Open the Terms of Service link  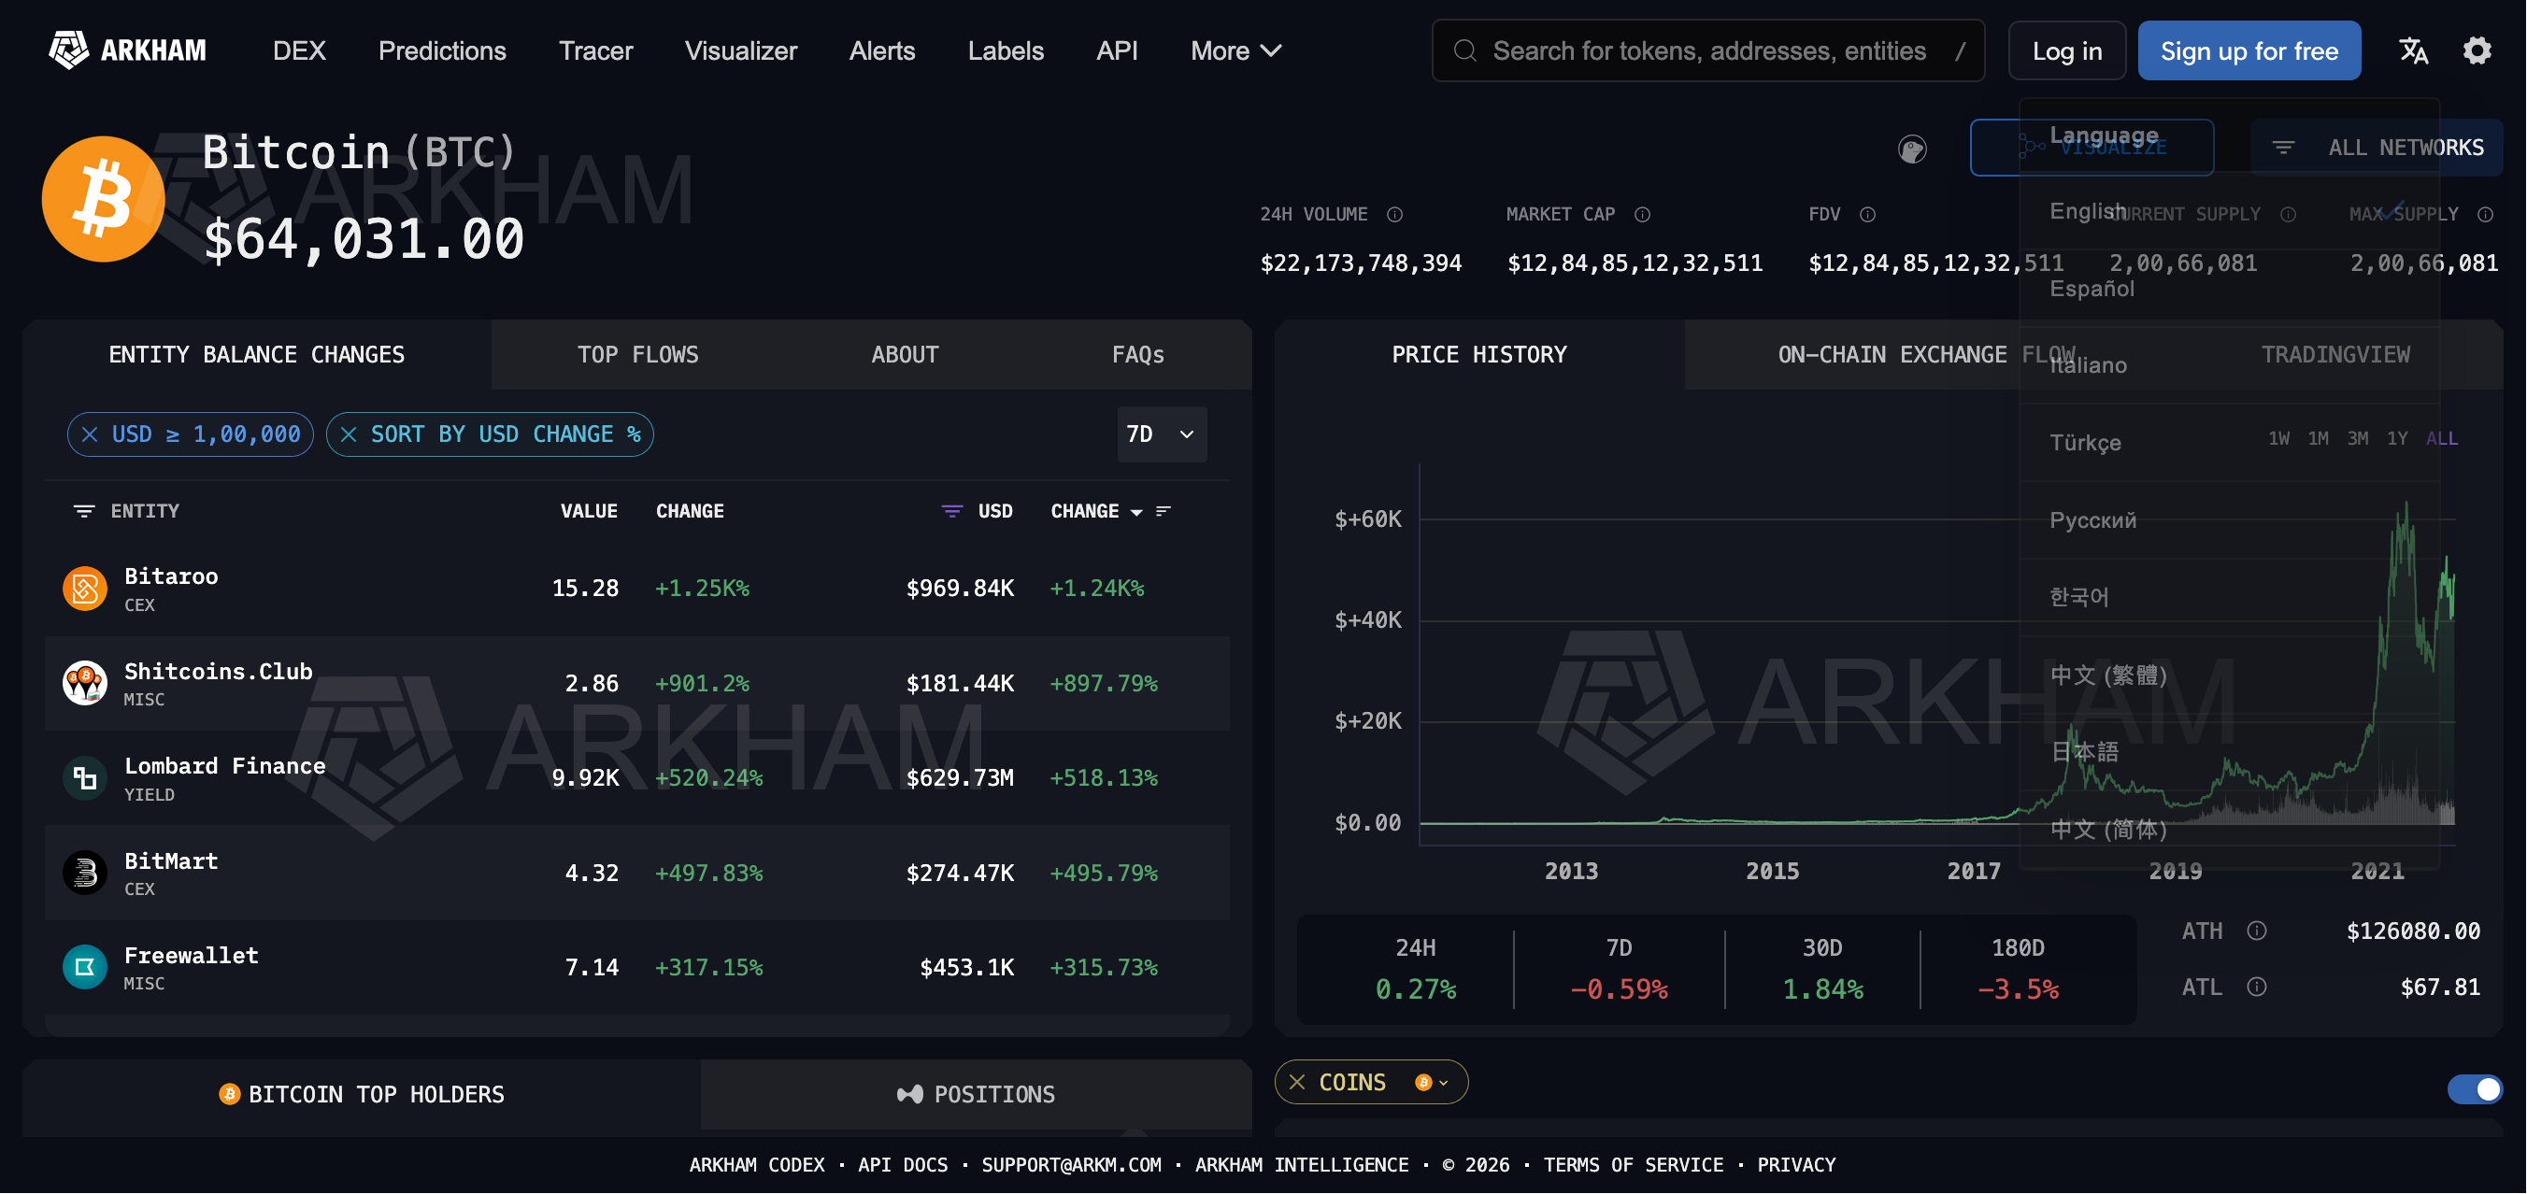1634,1166
